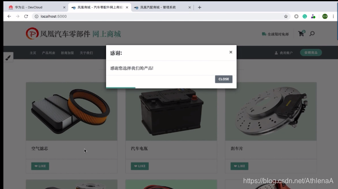
Task: Bookmark page with star icon
Action: (x=286, y=16)
